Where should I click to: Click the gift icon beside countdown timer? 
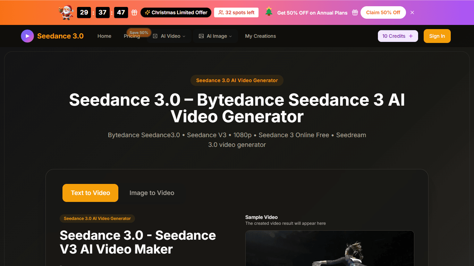tap(134, 12)
